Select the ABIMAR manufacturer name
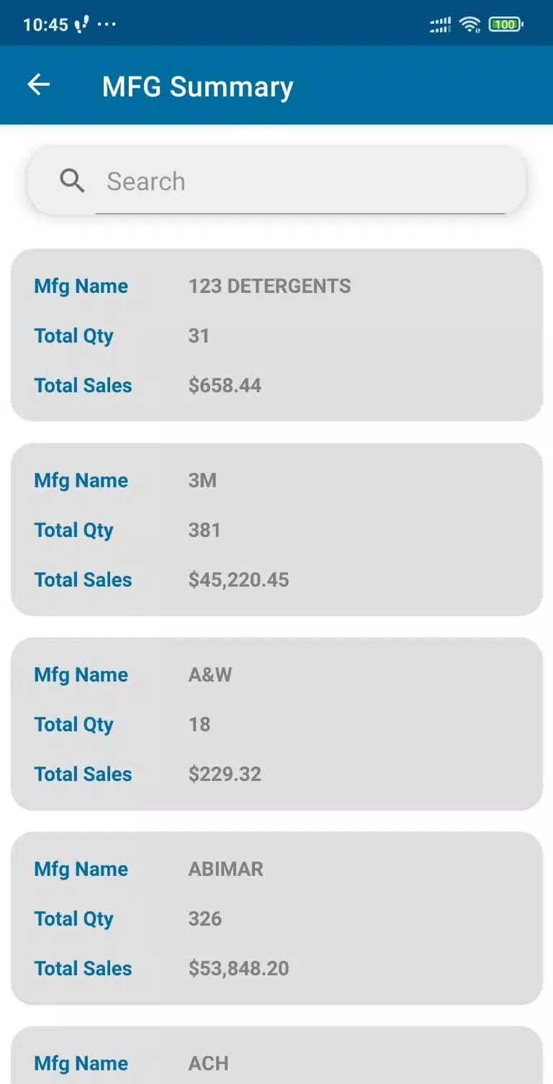Viewport: 553px width, 1084px height. point(226,869)
